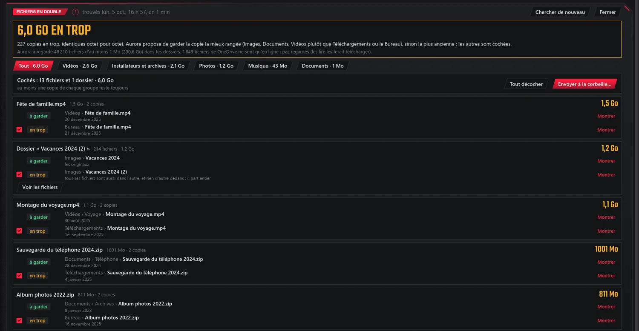Image resolution: width=639 pixels, height=331 pixels.
Task: Click Montrer for the Vacances 2024 (2) folder
Action: 606,175
